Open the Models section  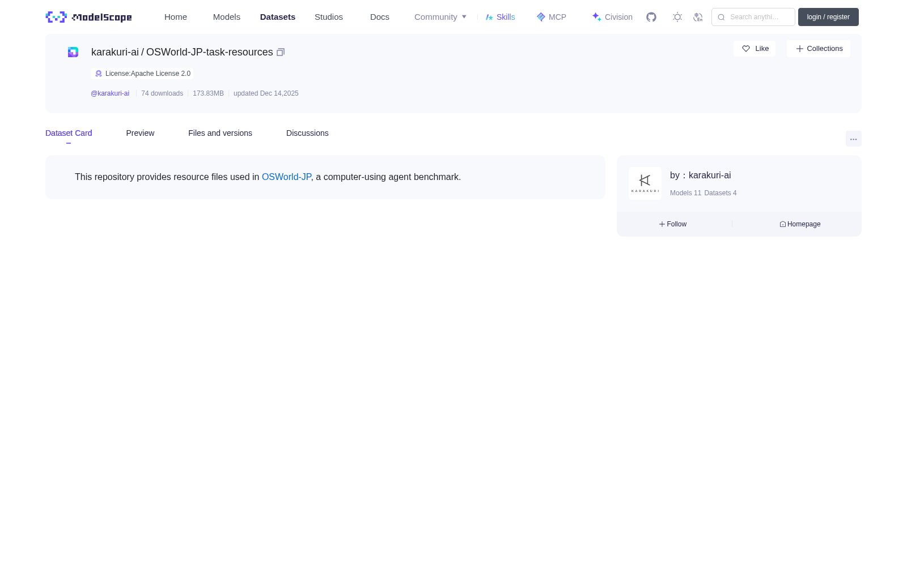(x=227, y=17)
